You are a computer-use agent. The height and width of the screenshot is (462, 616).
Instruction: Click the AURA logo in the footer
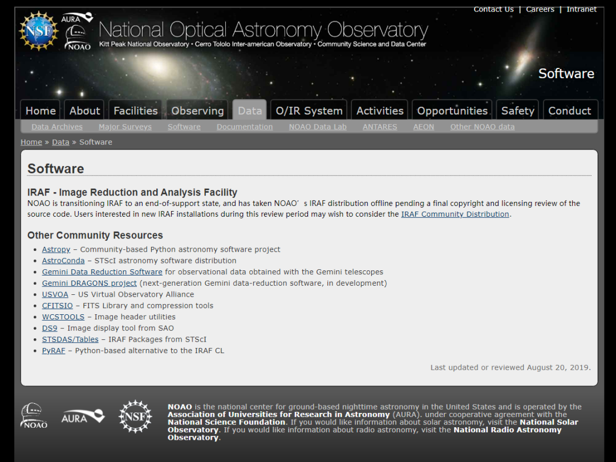(83, 416)
